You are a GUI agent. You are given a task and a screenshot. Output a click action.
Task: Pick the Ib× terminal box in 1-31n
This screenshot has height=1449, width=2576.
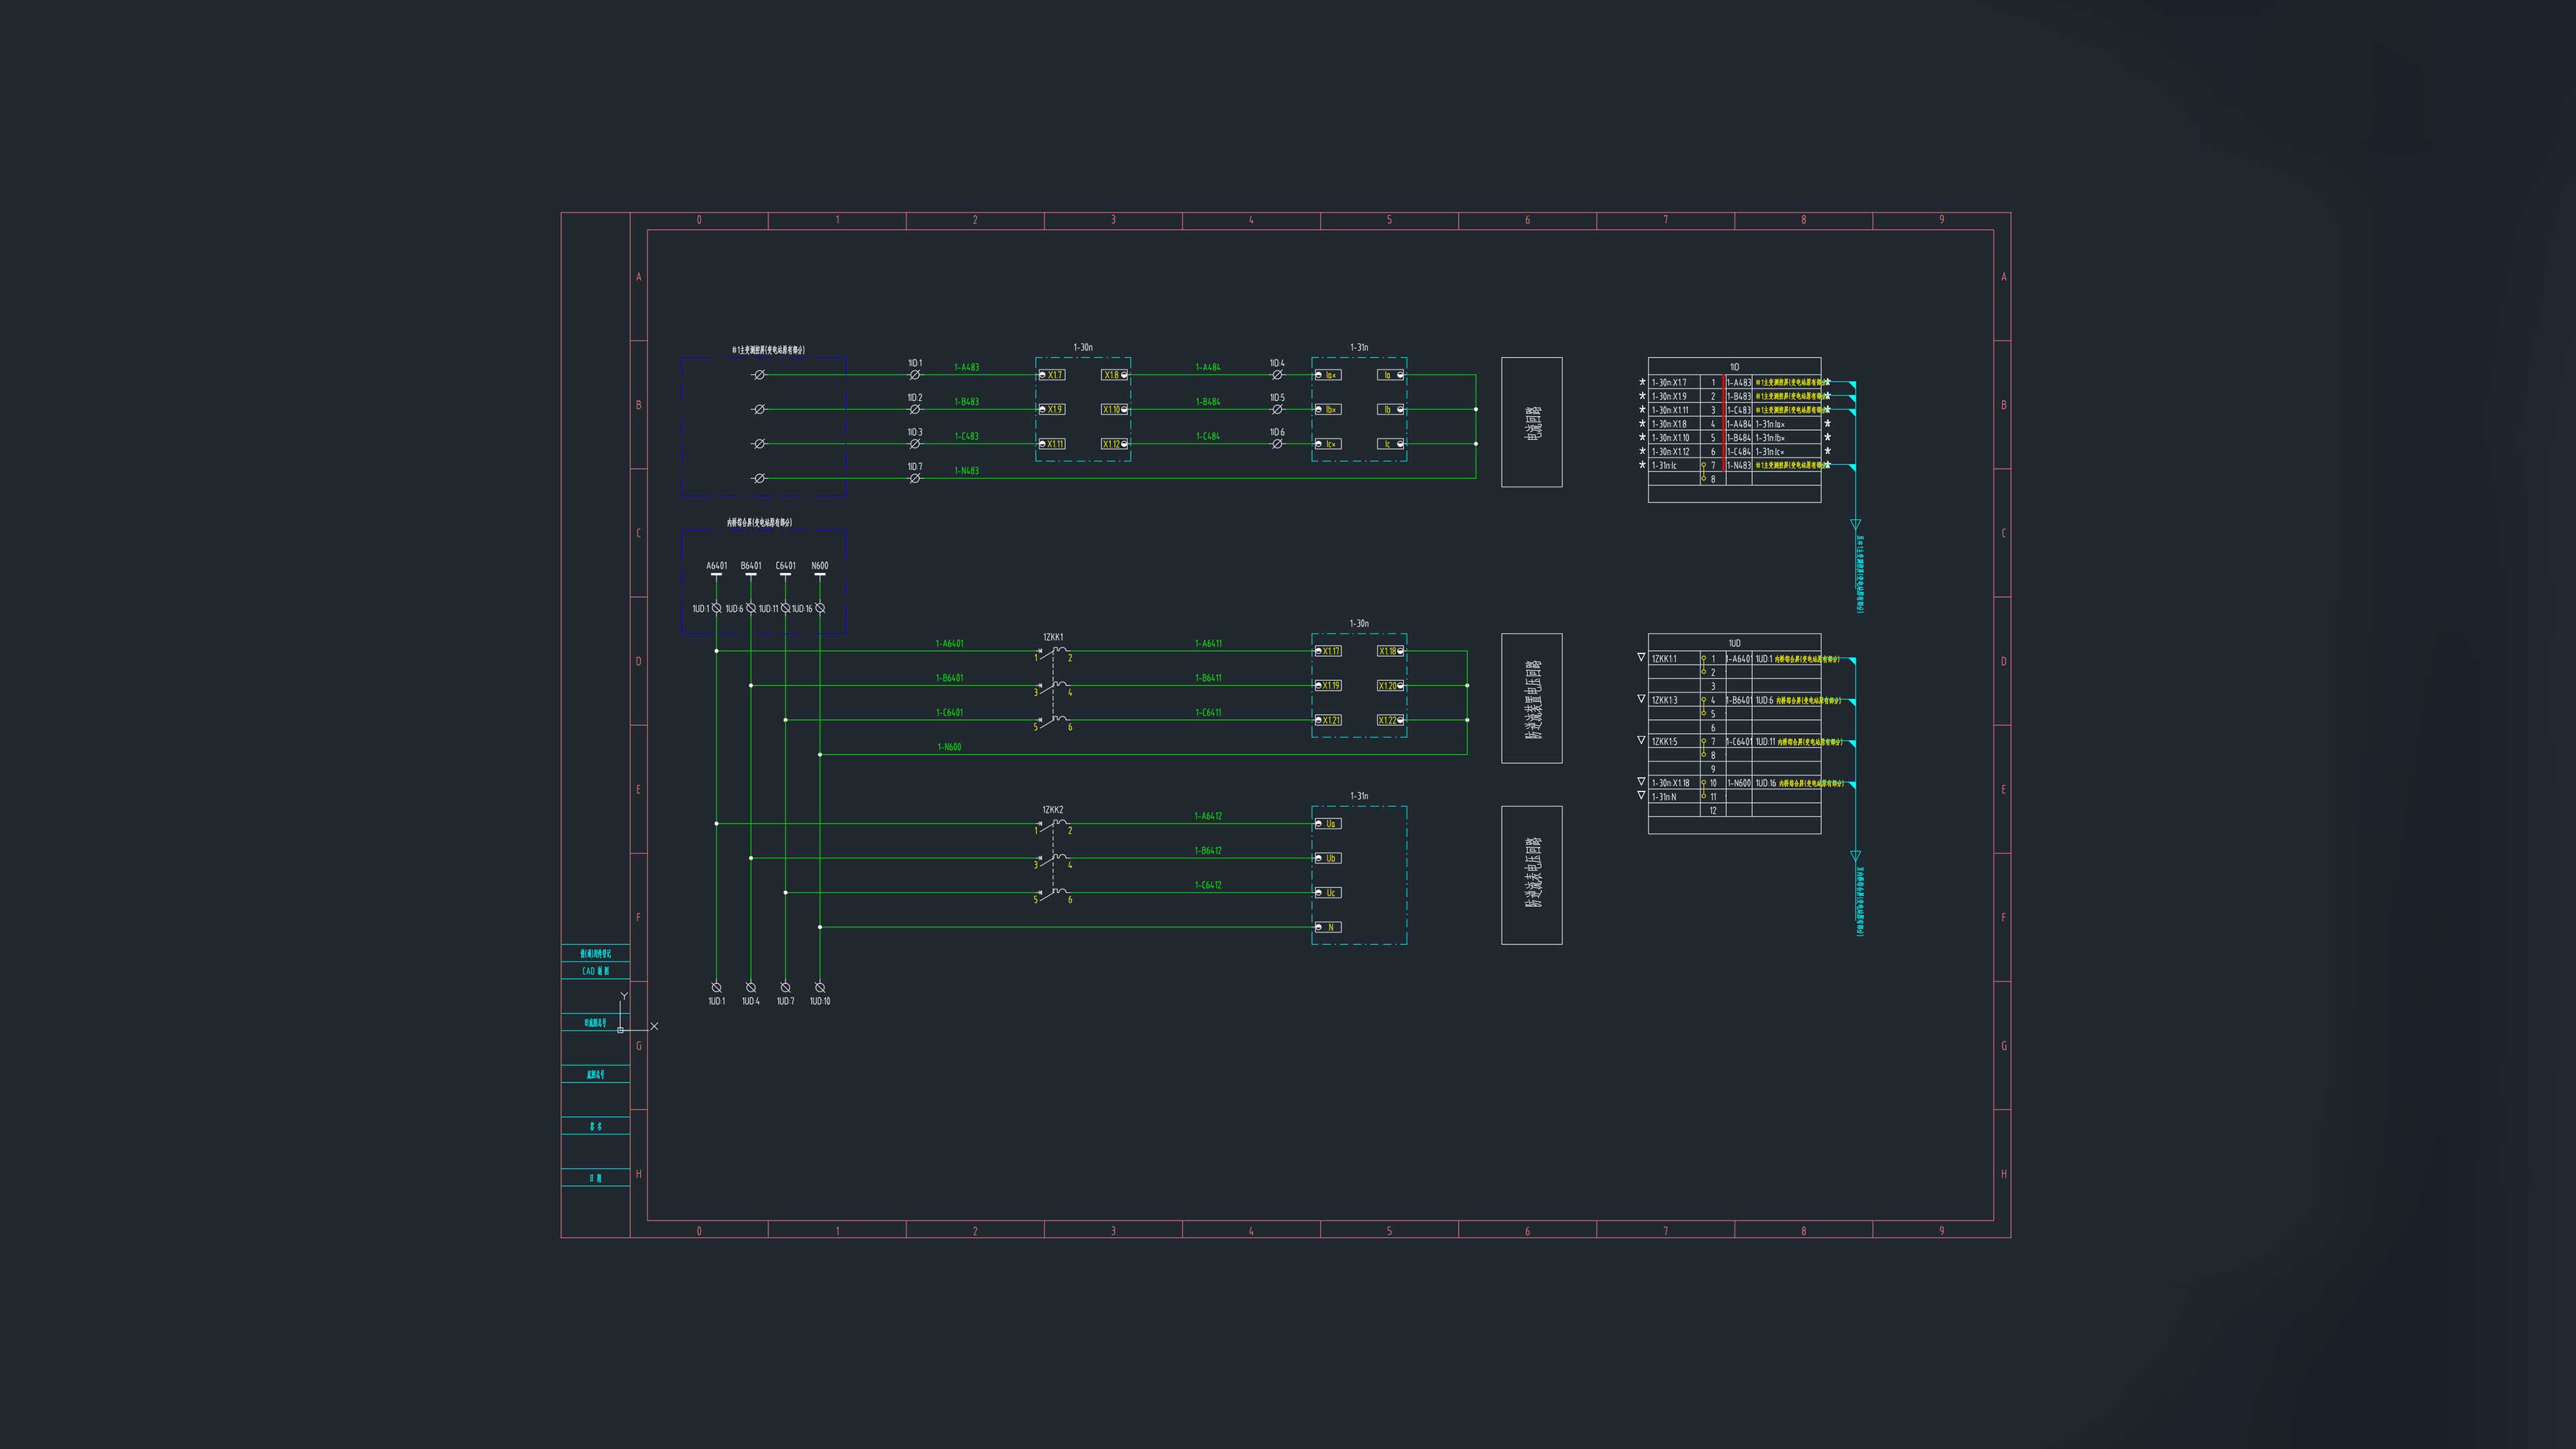coord(1328,409)
